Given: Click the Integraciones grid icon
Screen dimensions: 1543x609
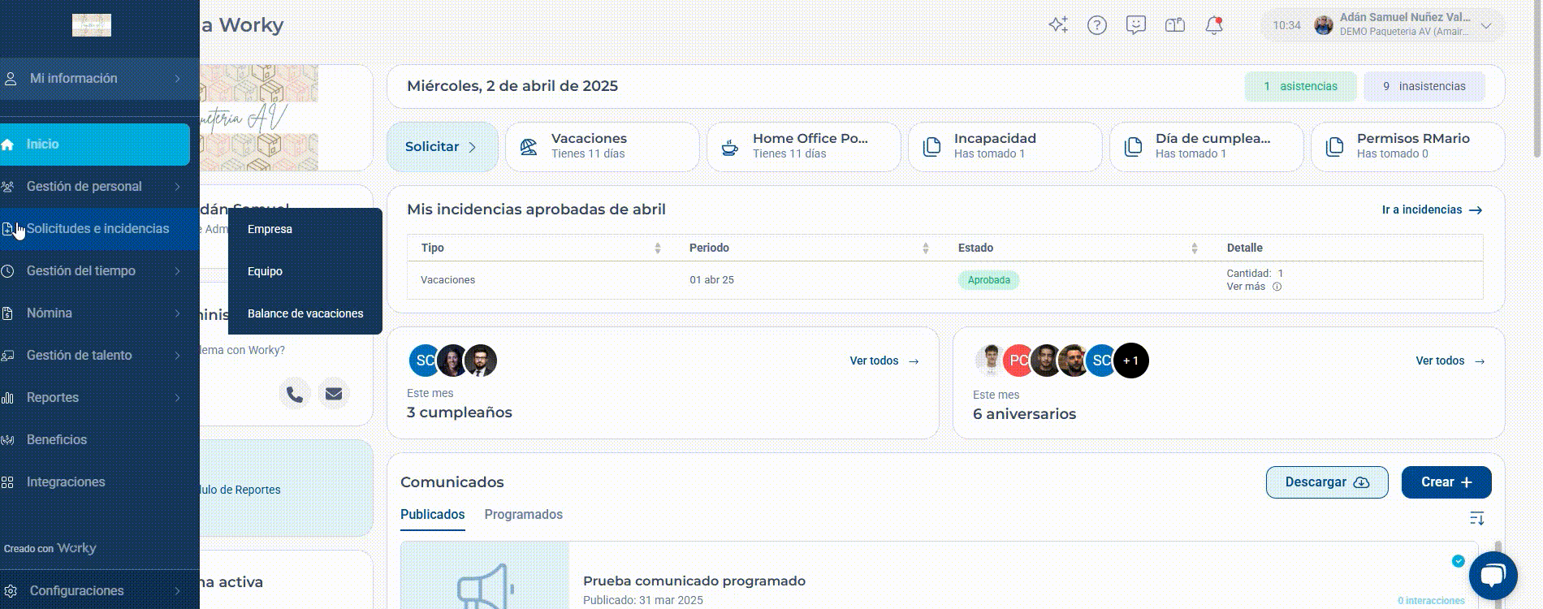Looking at the screenshot, I should point(7,482).
